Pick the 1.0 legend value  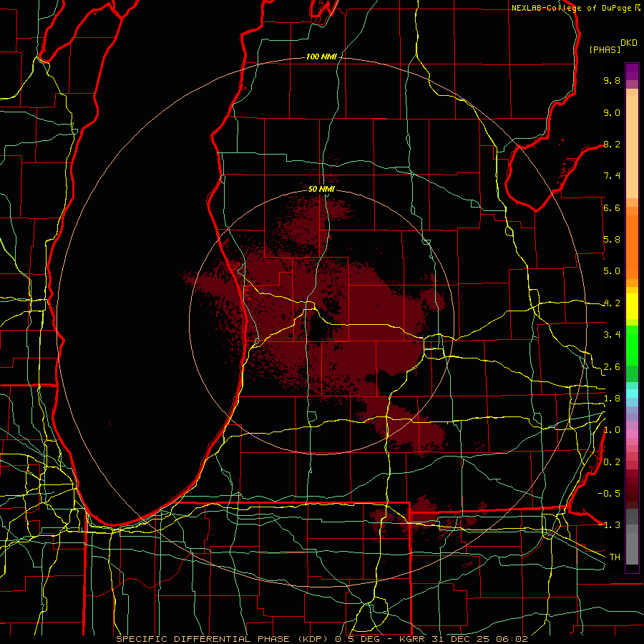tap(612, 430)
